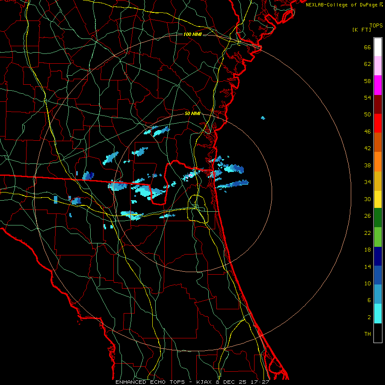Click the light green legend swatch

pyautogui.click(x=378, y=237)
